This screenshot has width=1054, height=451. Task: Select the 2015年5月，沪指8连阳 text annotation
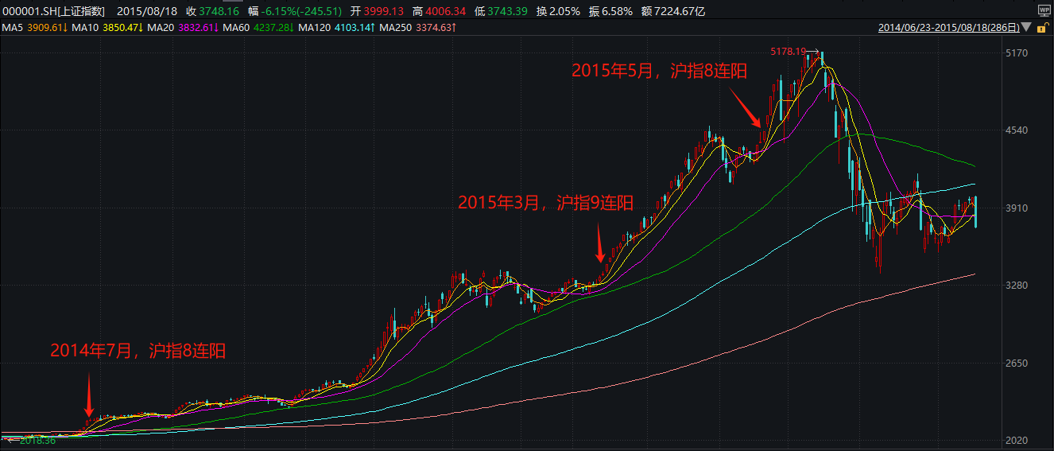(659, 71)
